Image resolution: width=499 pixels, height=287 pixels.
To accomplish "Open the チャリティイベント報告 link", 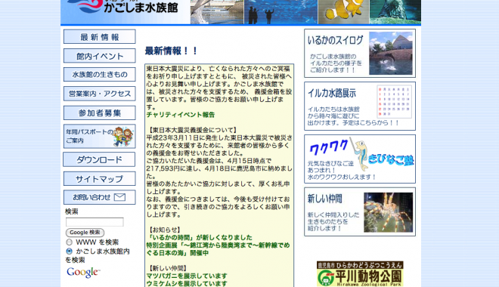I will click(x=181, y=115).
